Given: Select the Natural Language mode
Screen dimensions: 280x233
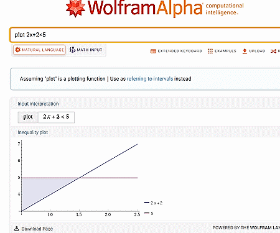Looking at the screenshot, I should pos(39,50).
